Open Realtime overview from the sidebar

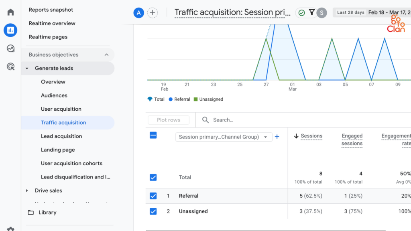pyautogui.click(x=52, y=23)
